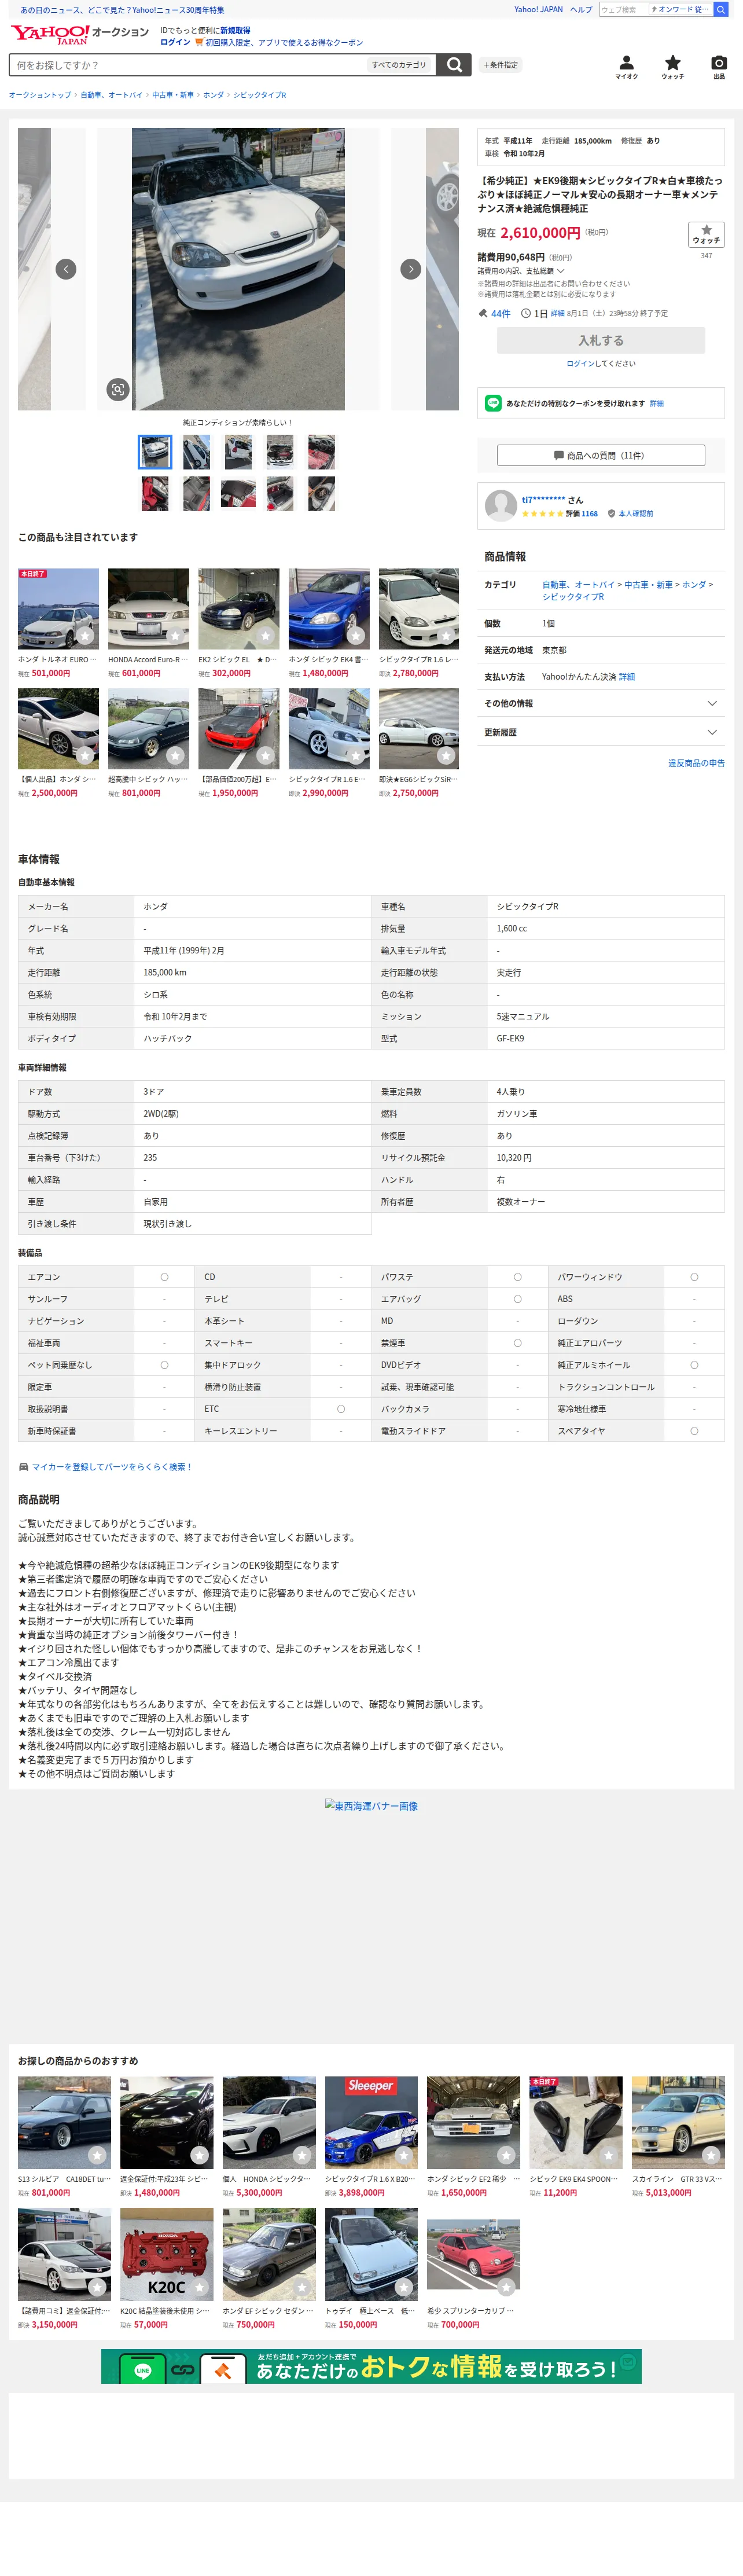Toggle watch star on ホンダ トルネオ EURO item

click(x=86, y=636)
